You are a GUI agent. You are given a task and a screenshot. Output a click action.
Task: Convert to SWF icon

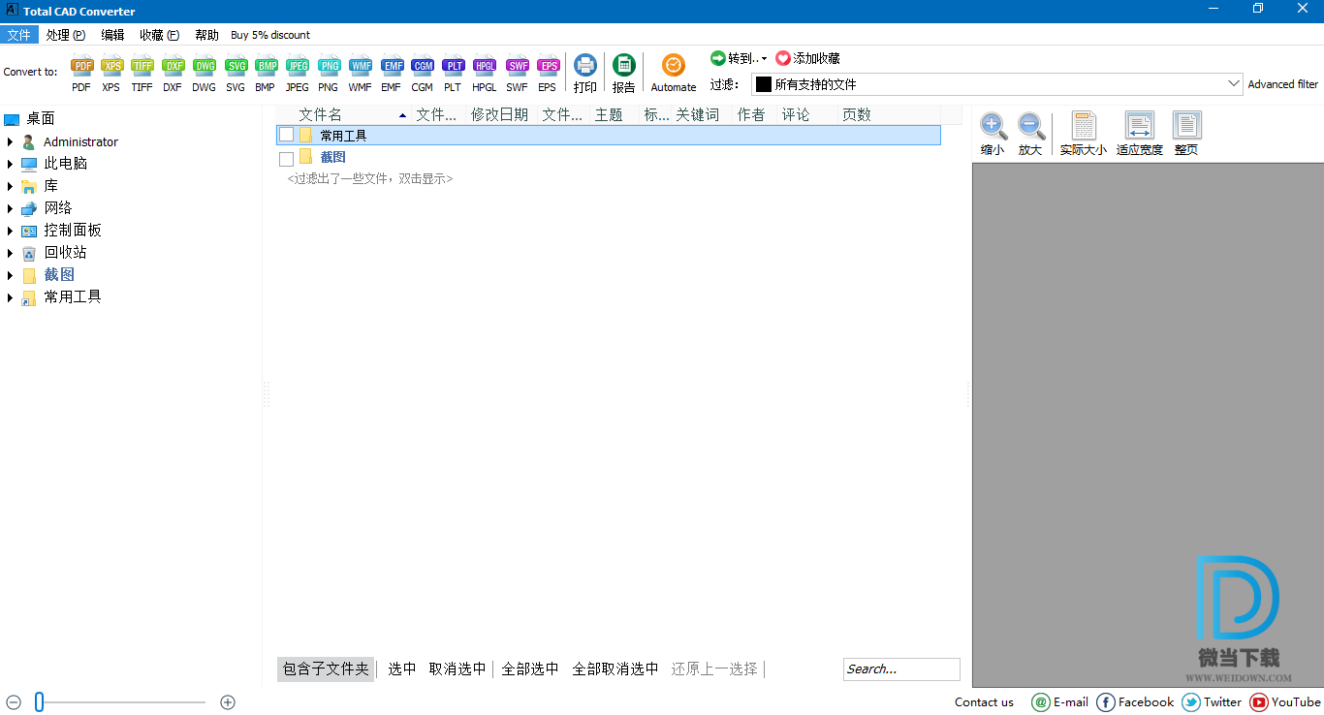tap(518, 66)
